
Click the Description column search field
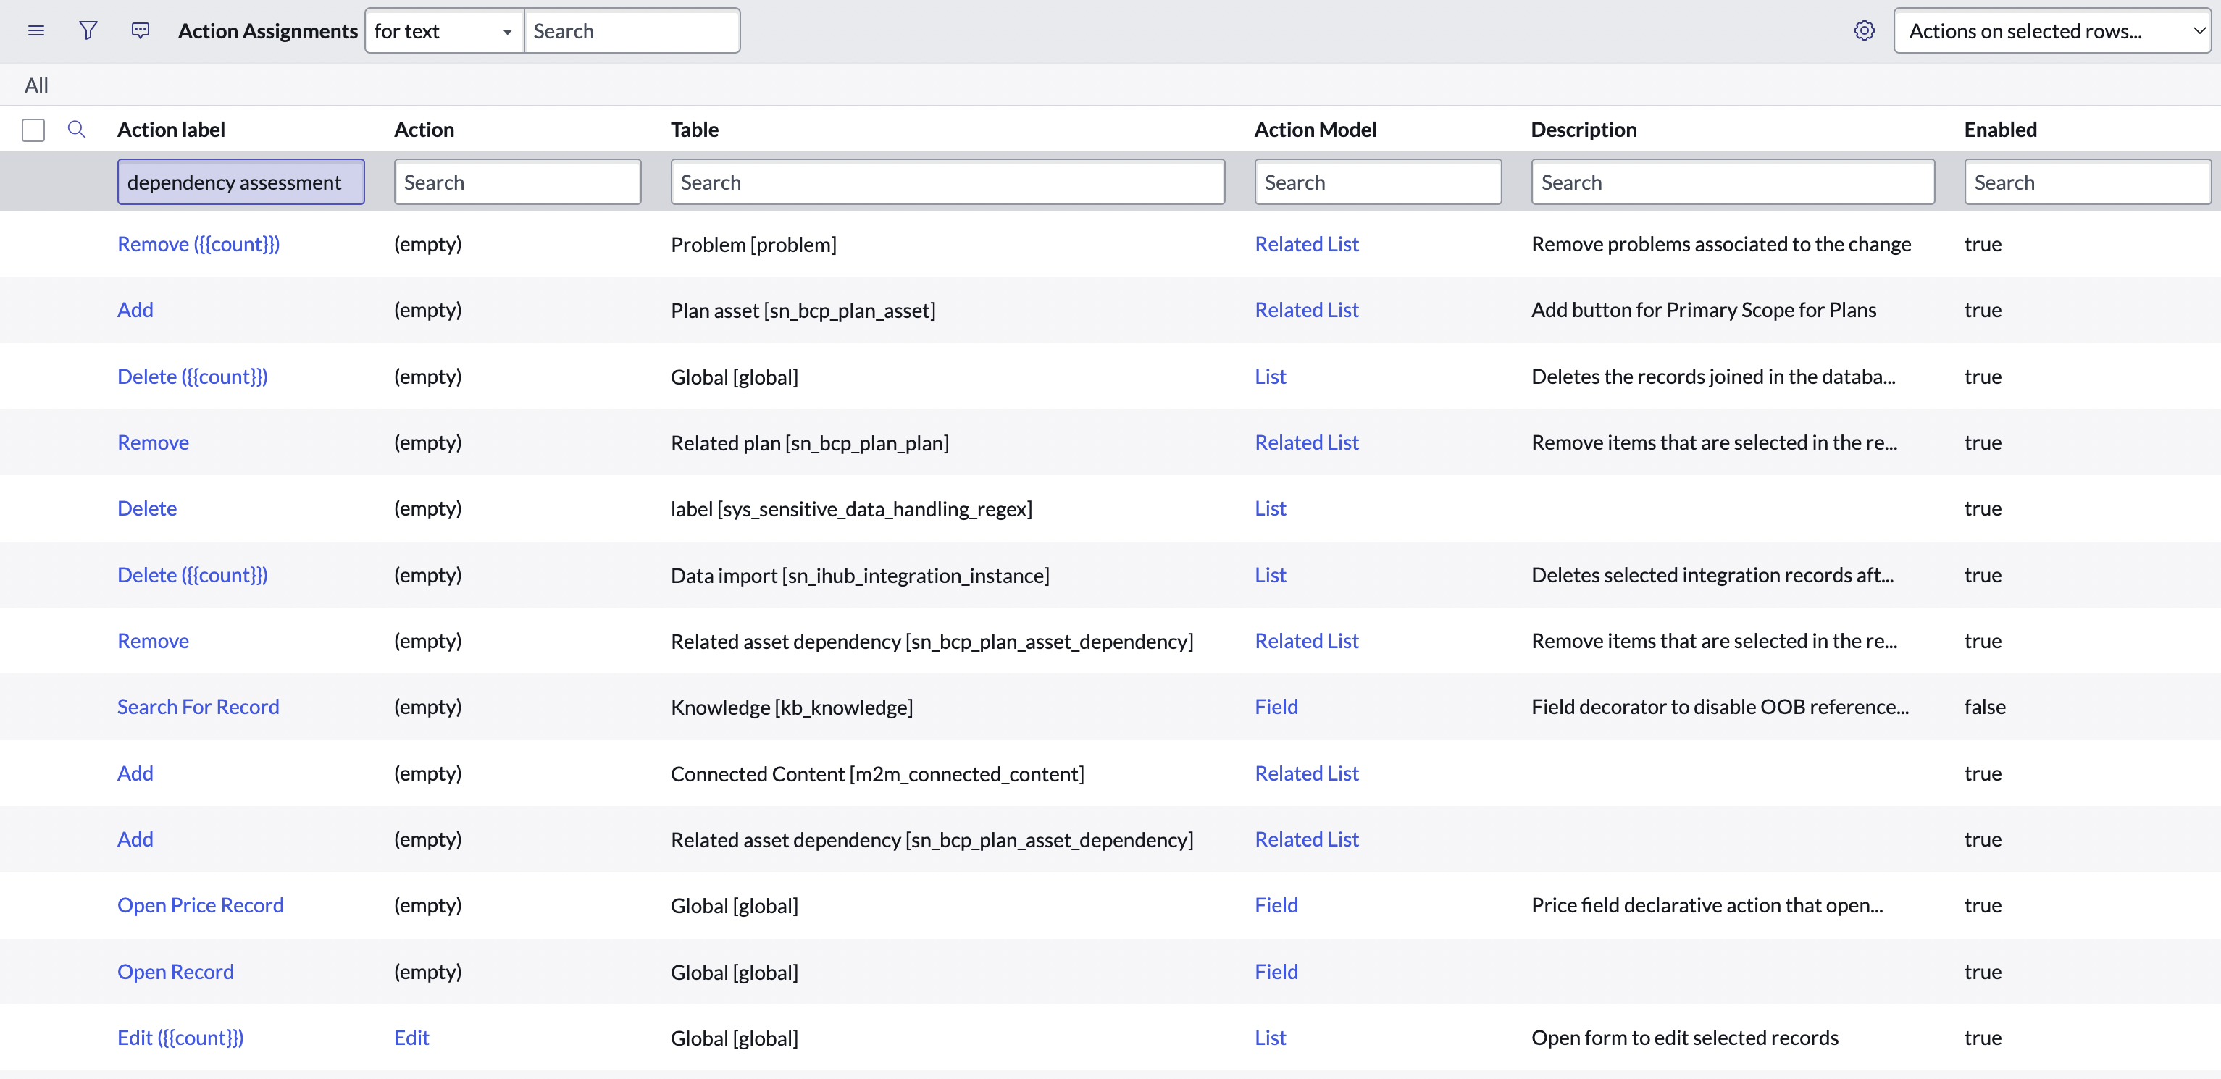pyautogui.click(x=1733, y=182)
